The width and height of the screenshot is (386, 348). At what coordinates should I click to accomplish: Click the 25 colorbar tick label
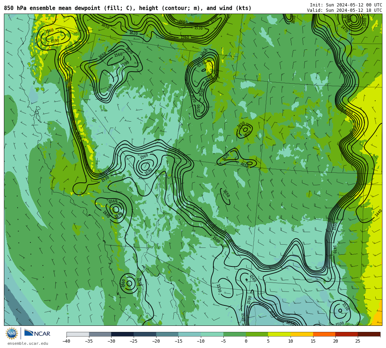pos(358,341)
